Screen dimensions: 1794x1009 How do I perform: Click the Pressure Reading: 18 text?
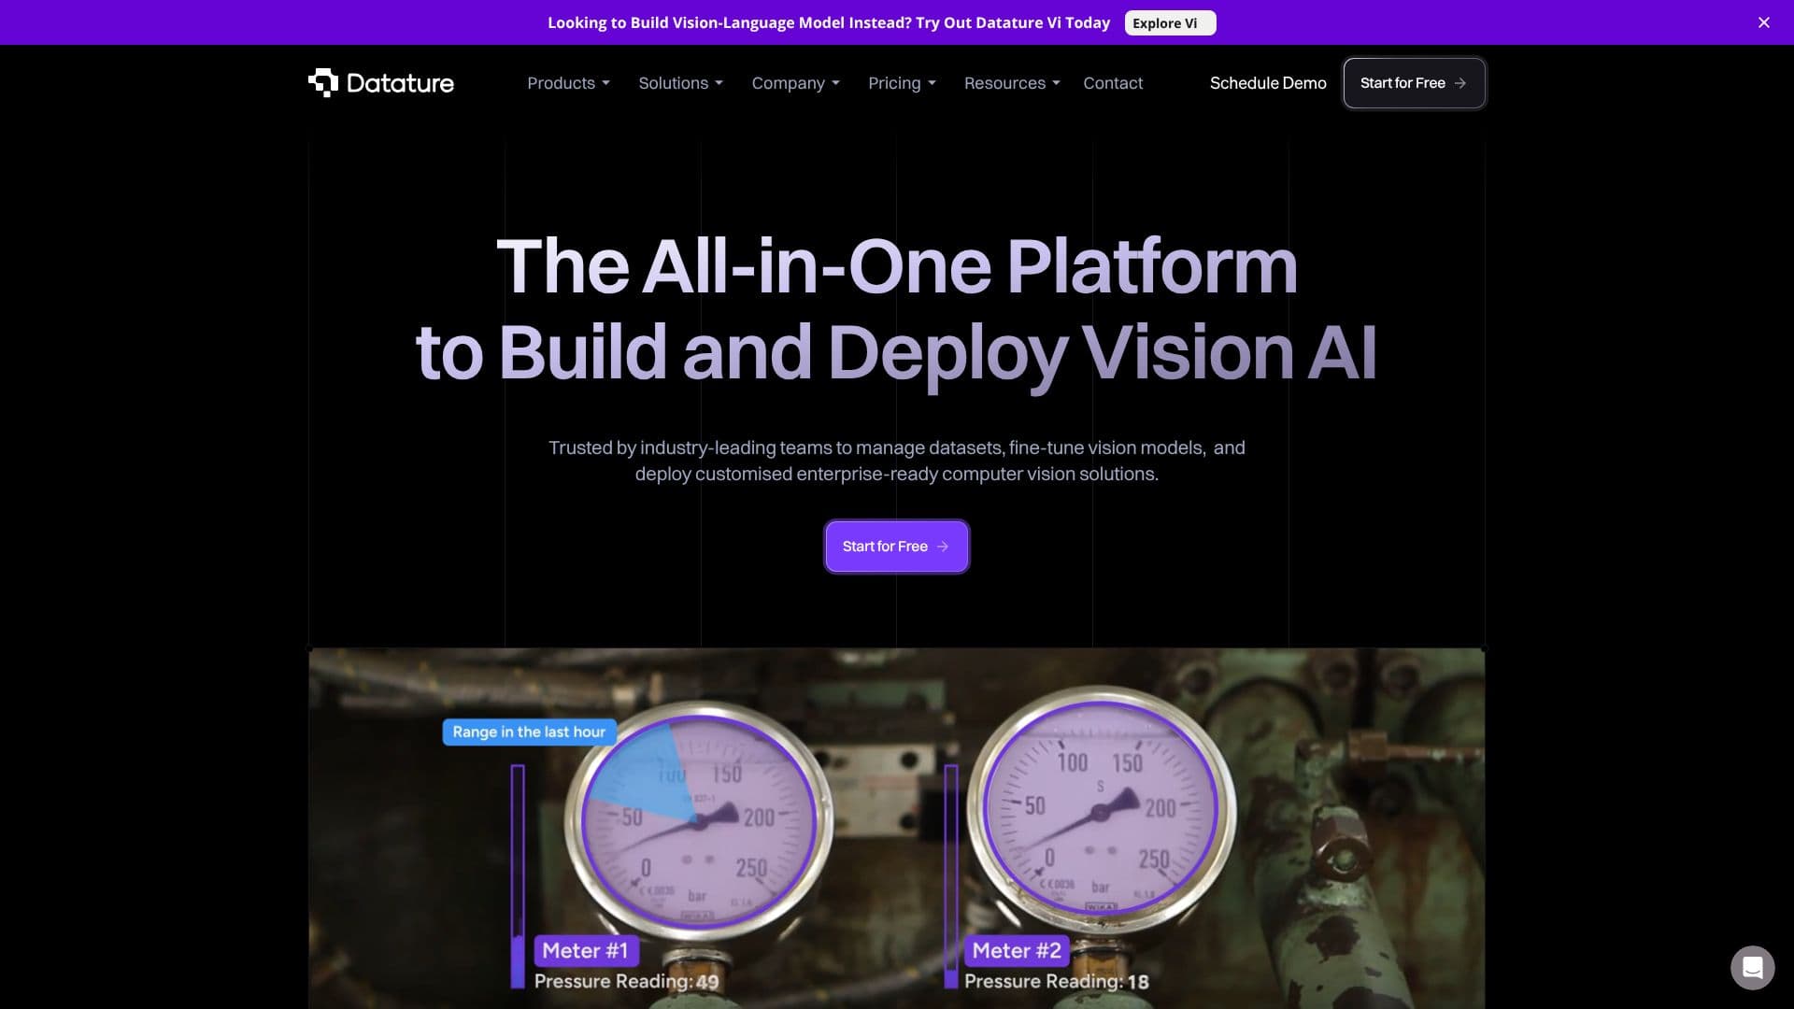pyautogui.click(x=1057, y=982)
